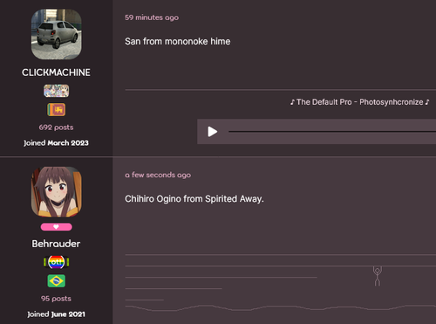The width and height of the screenshot is (436, 324).
Task: Click 'Joined June 2021' text
Action: point(56,314)
